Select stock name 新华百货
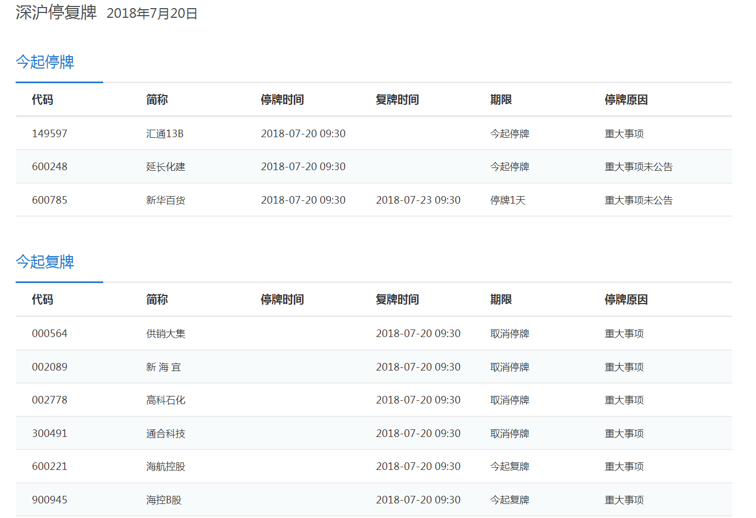 coord(165,200)
